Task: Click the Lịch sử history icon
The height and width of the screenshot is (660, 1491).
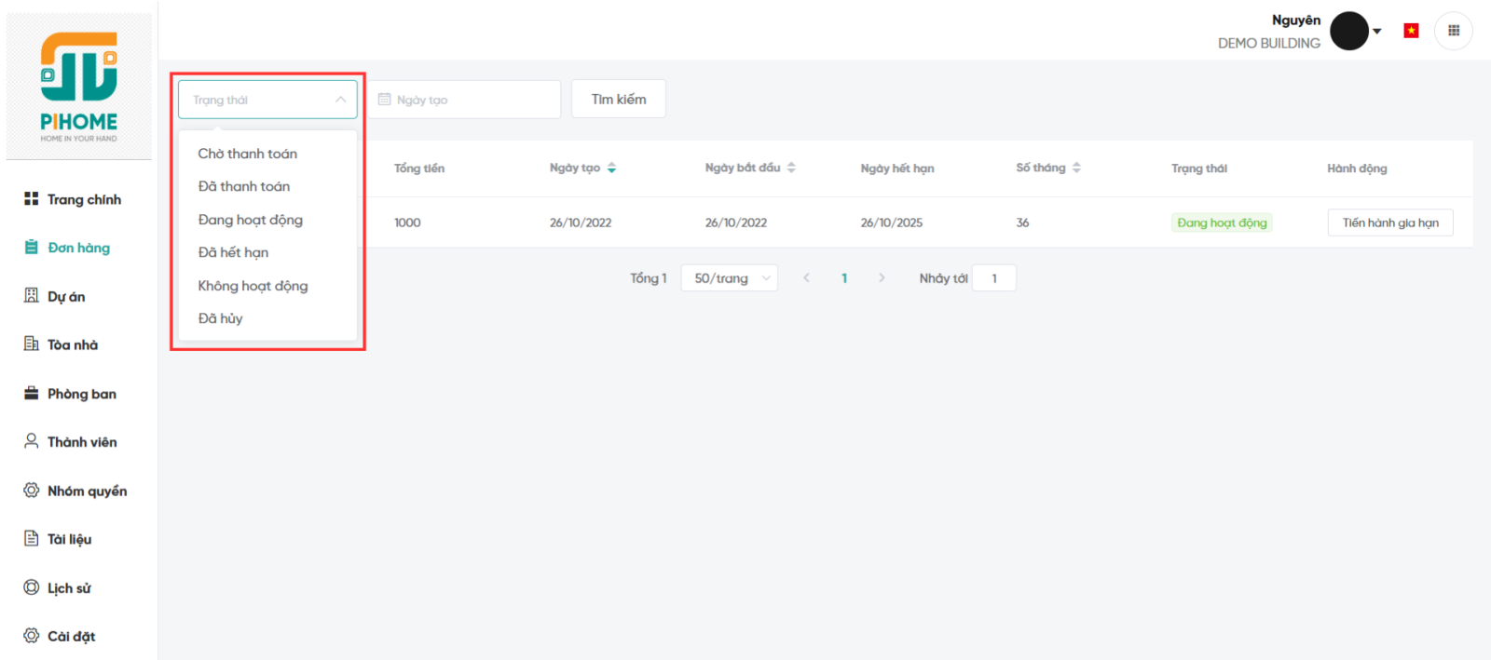Action: coord(31,587)
